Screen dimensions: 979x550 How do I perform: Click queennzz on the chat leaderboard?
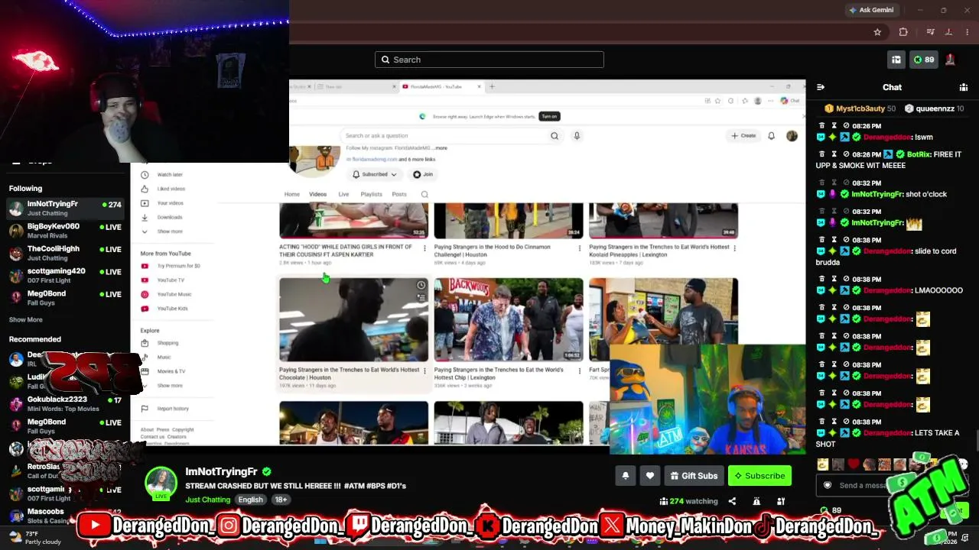(935, 108)
